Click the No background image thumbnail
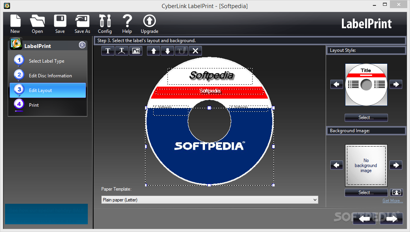 tap(366, 165)
